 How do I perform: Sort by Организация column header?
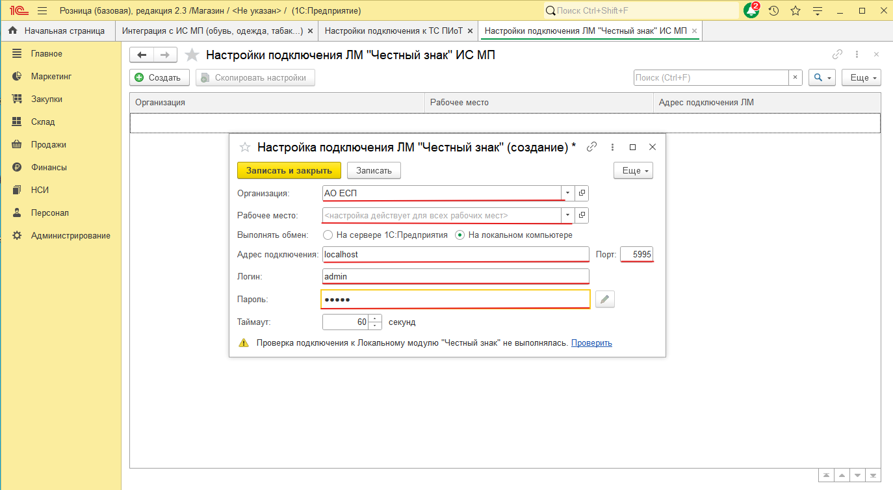(x=277, y=102)
